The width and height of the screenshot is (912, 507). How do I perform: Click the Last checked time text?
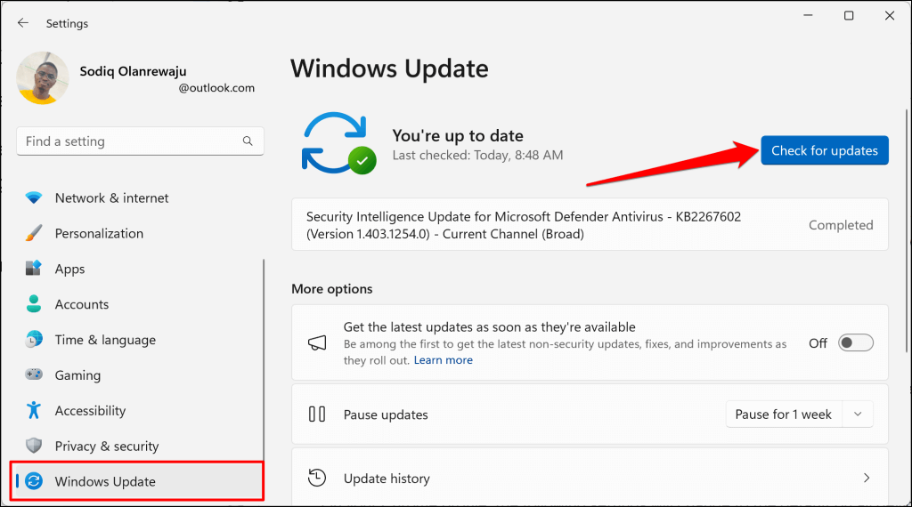click(477, 155)
